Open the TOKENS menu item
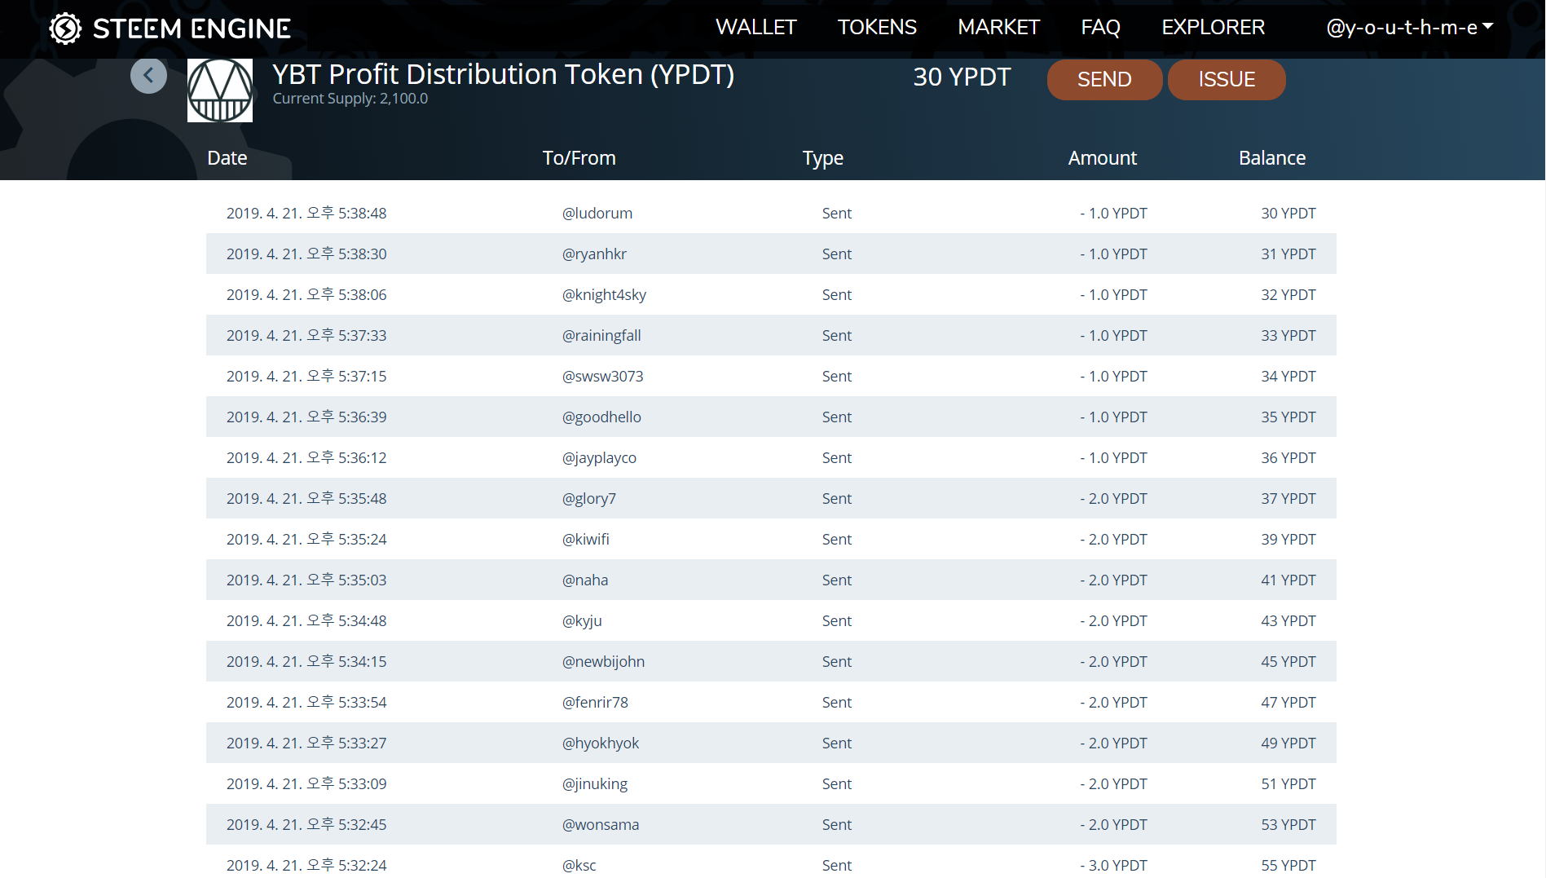Viewport: 1546px width, 878px height. pyautogui.click(x=877, y=27)
